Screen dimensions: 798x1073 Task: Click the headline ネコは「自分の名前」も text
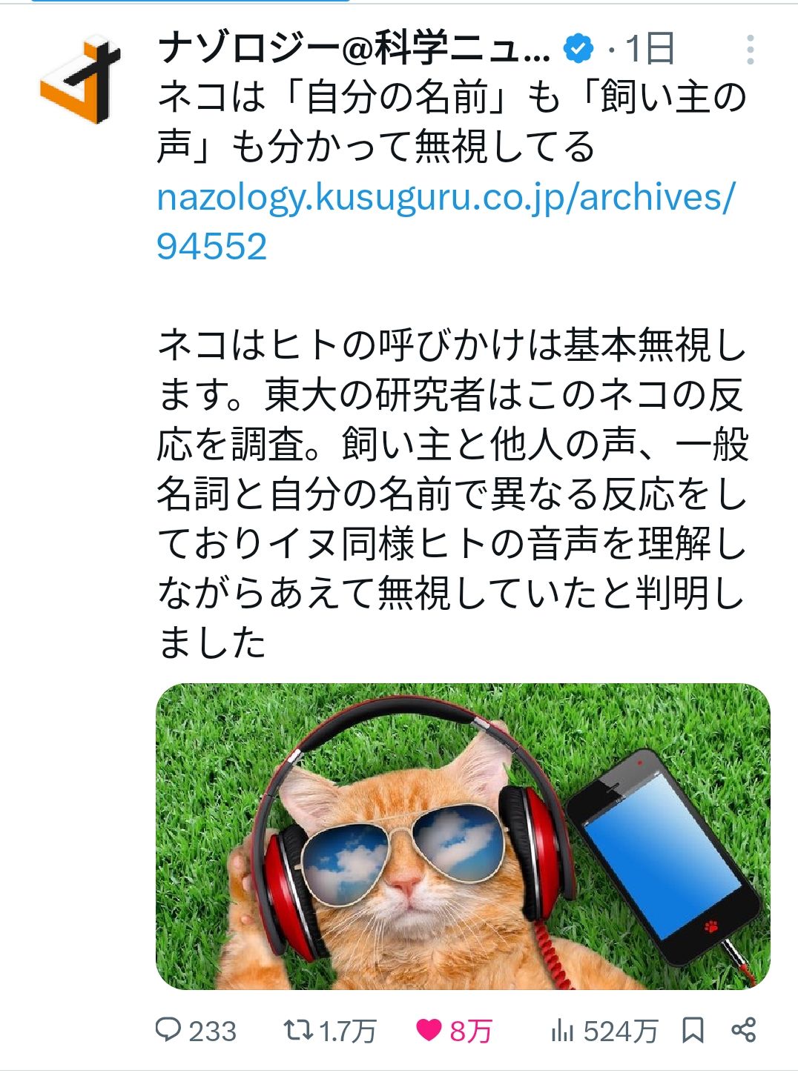(x=360, y=97)
